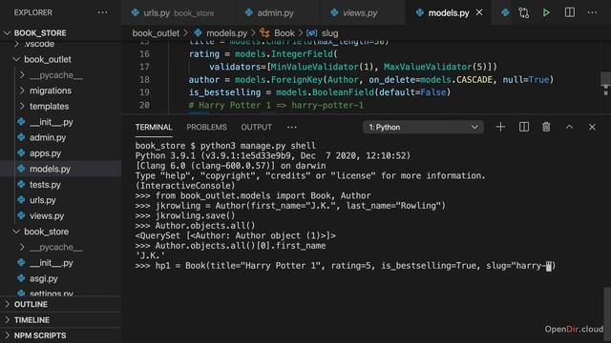The height and width of the screenshot is (343, 611).
Task: Expand the OUTLINE section
Action: click(x=7, y=304)
